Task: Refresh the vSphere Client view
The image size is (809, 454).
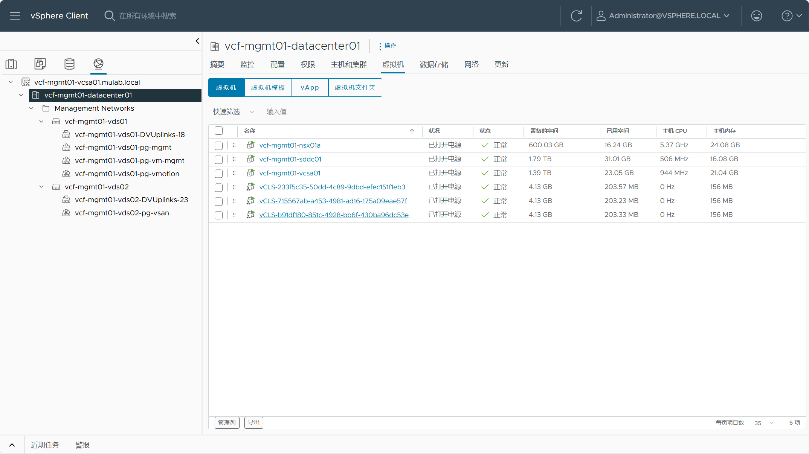Action: (576, 16)
